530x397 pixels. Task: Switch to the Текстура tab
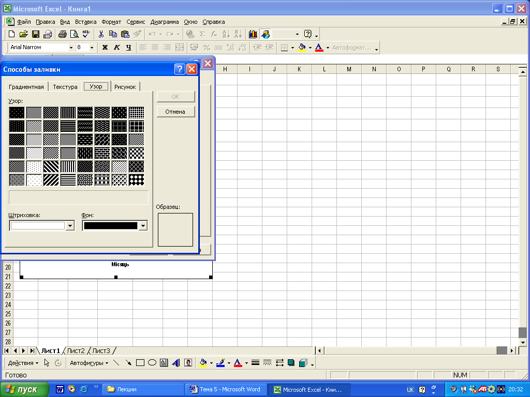(x=65, y=87)
